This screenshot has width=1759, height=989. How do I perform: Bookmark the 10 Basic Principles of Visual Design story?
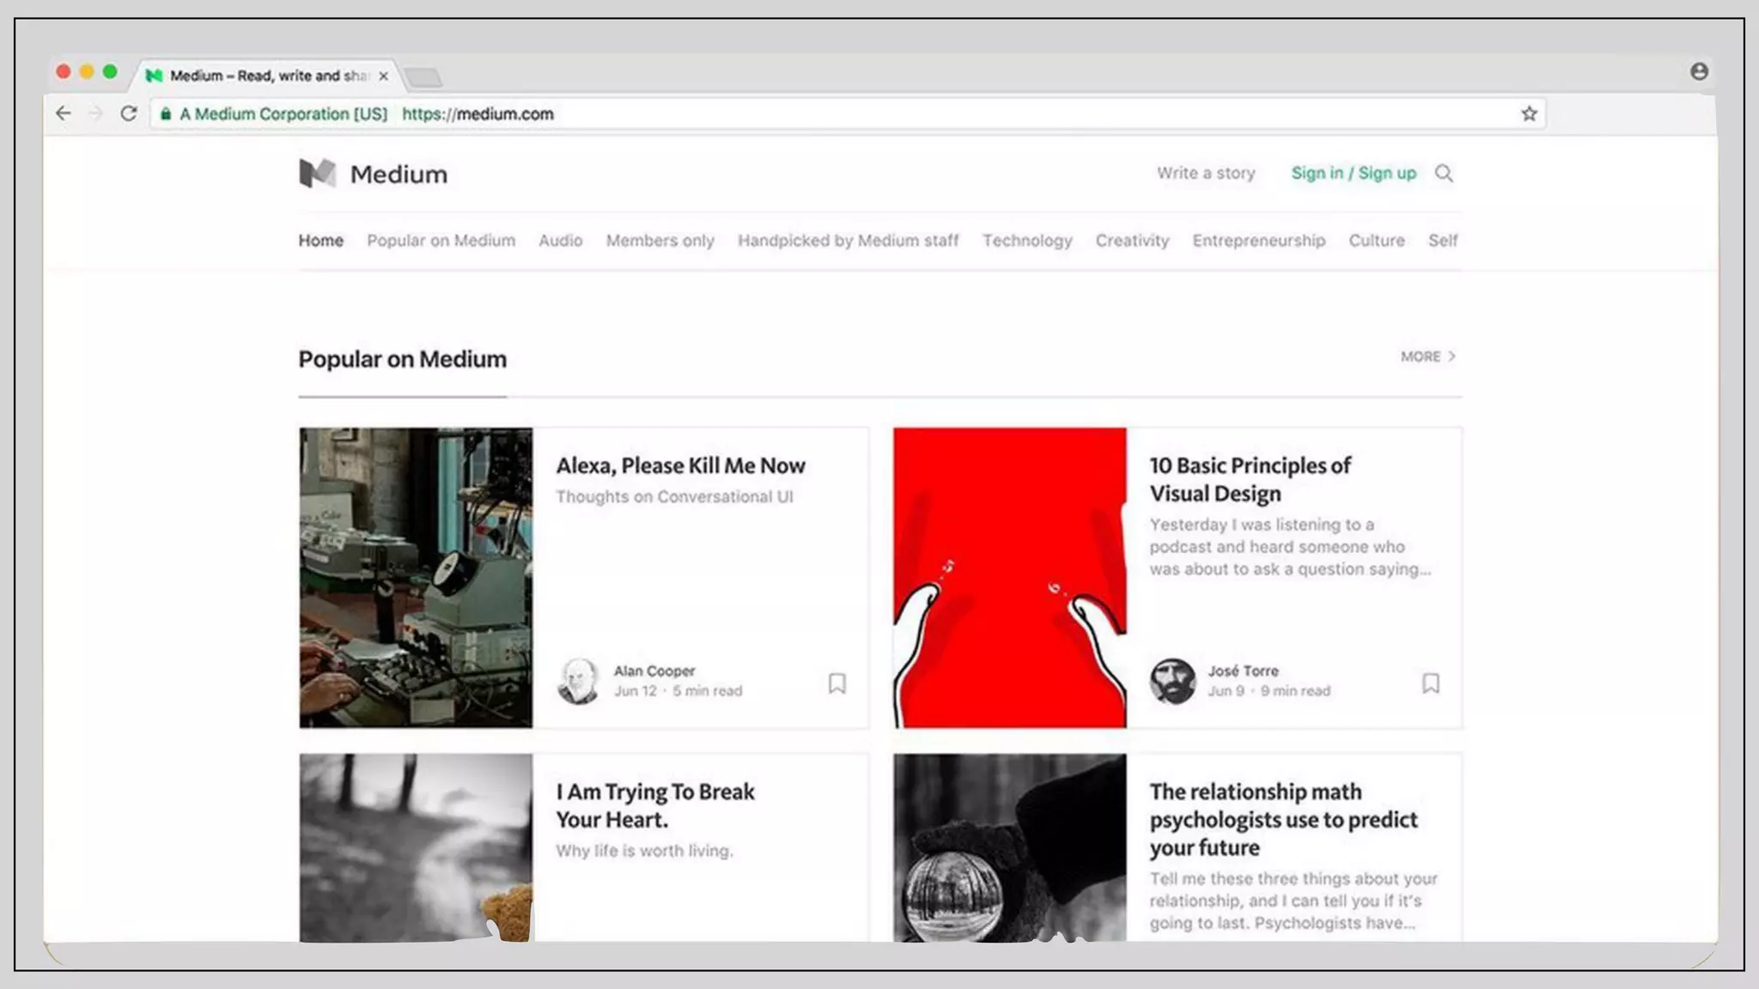tap(1430, 683)
